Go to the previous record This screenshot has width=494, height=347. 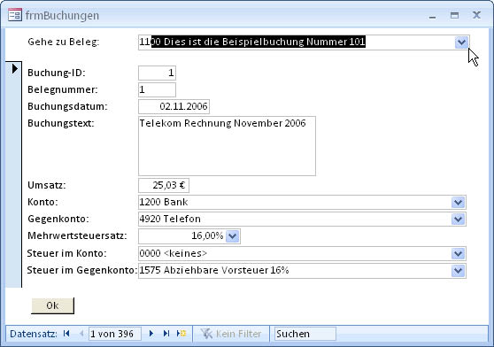(81, 334)
